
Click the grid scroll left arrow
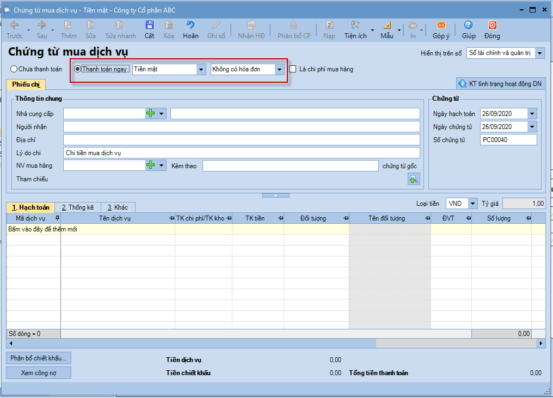11,343
